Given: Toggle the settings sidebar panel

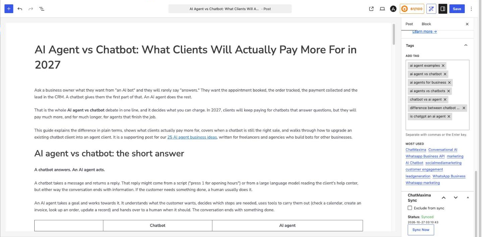Looking at the screenshot, I should tap(443, 9).
